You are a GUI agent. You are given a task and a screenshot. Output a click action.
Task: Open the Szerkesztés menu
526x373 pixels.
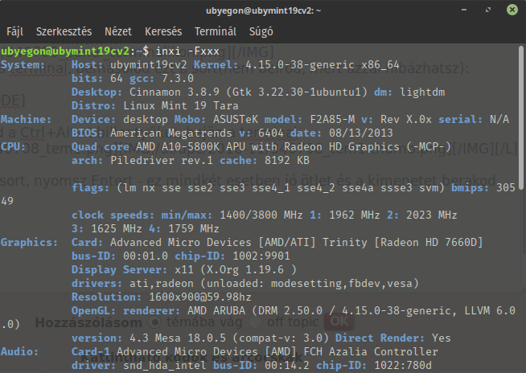[64, 31]
